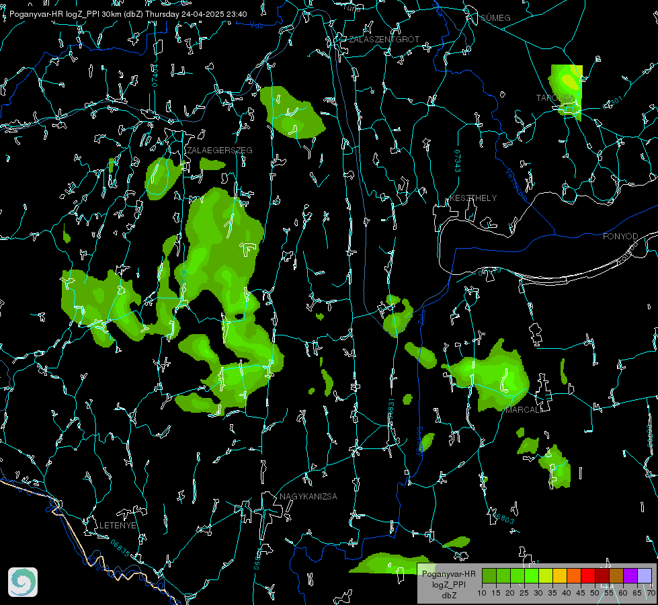This screenshot has height=605, width=658.
Task: Select the FONYÓD town label
Action: coord(620,237)
